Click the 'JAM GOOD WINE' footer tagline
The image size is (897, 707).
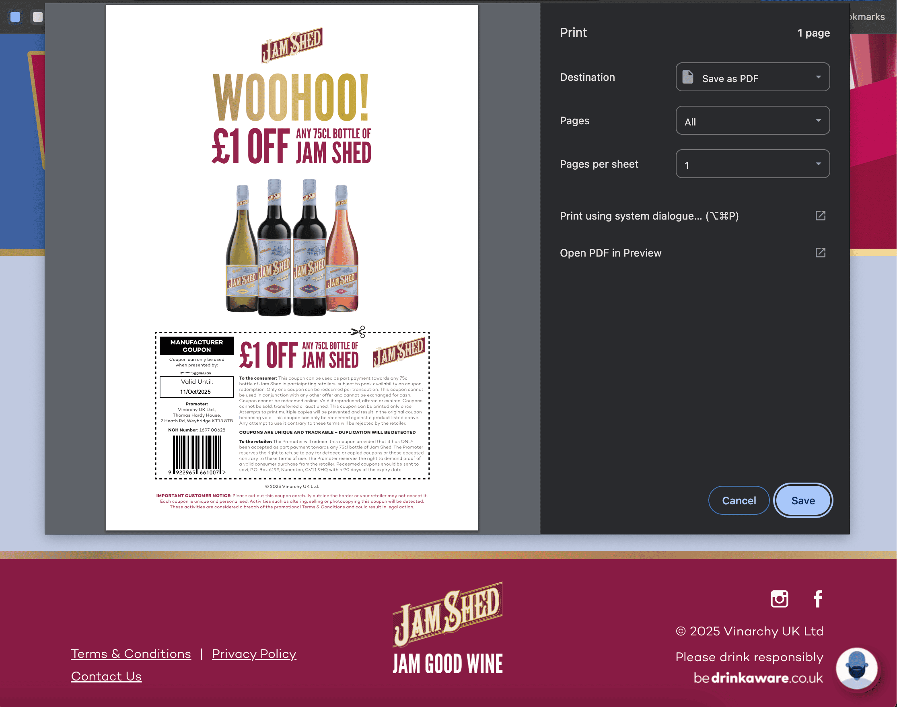pyautogui.click(x=448, y=664)
